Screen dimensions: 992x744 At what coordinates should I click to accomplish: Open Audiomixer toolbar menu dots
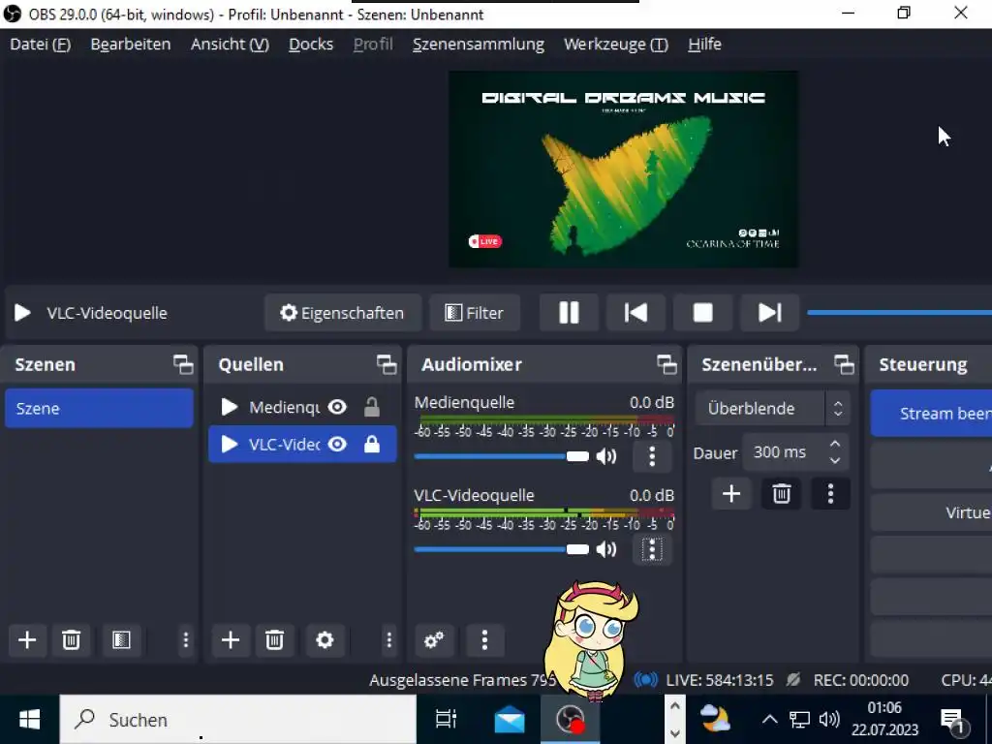(484, 640)
